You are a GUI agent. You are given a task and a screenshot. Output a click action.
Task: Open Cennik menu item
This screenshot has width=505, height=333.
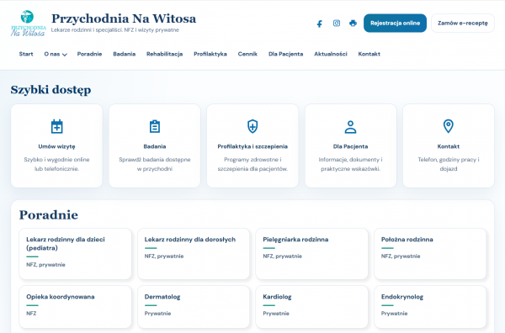(247, 54)
